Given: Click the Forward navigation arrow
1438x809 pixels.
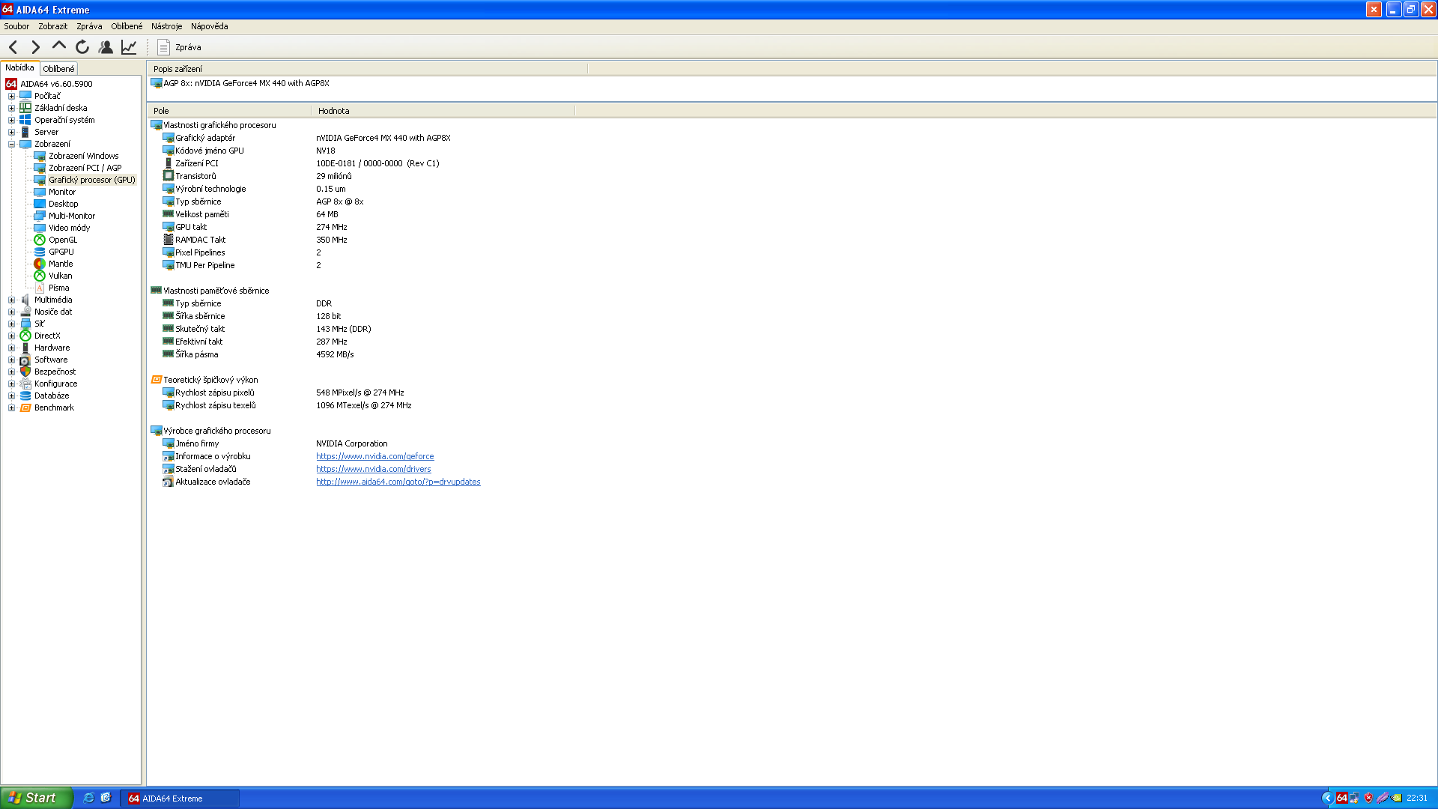Looking at the screenshot, I should [x=35, y=47].
